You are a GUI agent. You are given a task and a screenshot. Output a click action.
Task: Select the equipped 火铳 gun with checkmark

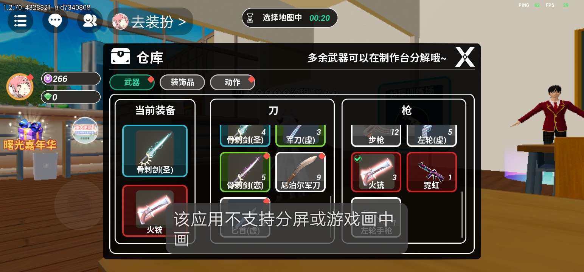point(376,172)
